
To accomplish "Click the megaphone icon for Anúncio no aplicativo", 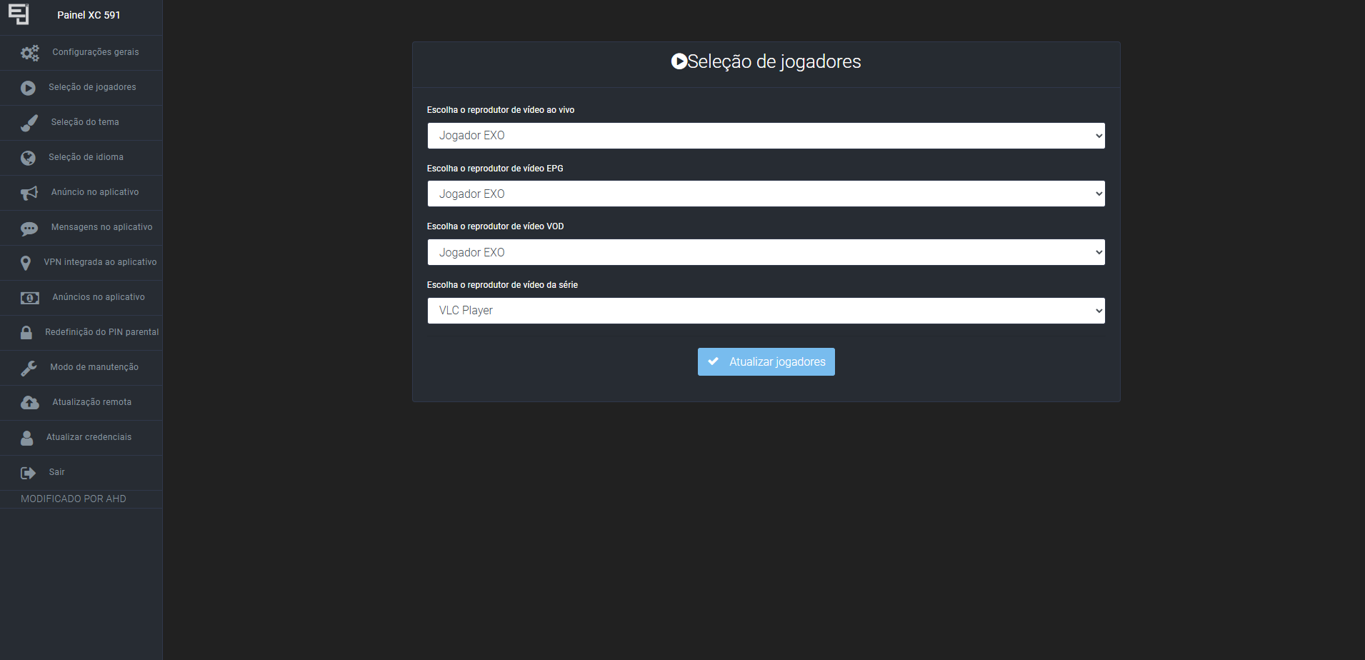I will (29, 193).
